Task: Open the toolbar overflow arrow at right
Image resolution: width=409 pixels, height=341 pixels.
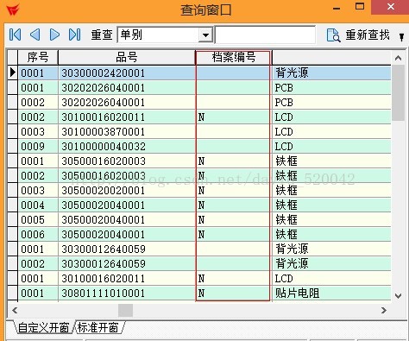Action: pyautogui.click(x=401, y=37)
